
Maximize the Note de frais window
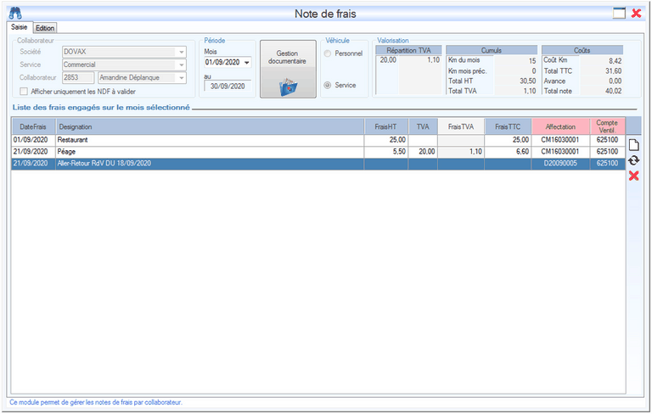[x=619, y=14]
